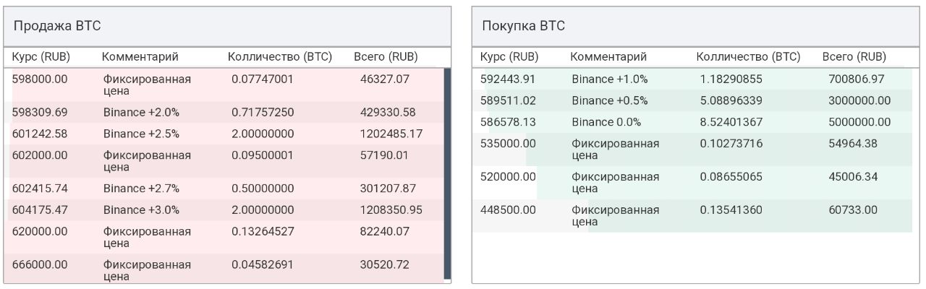Click the sell table scrollbar
The image size is (926, 289).
pos(447,173)
